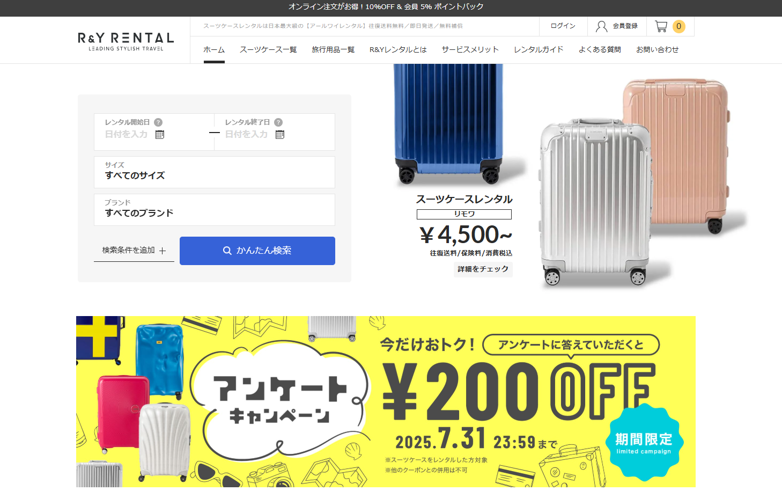This screenshot has height=491, width=782.
Task: Open calendar icon for rental start date
Action: pyautogui.click(x=160, y=135)
